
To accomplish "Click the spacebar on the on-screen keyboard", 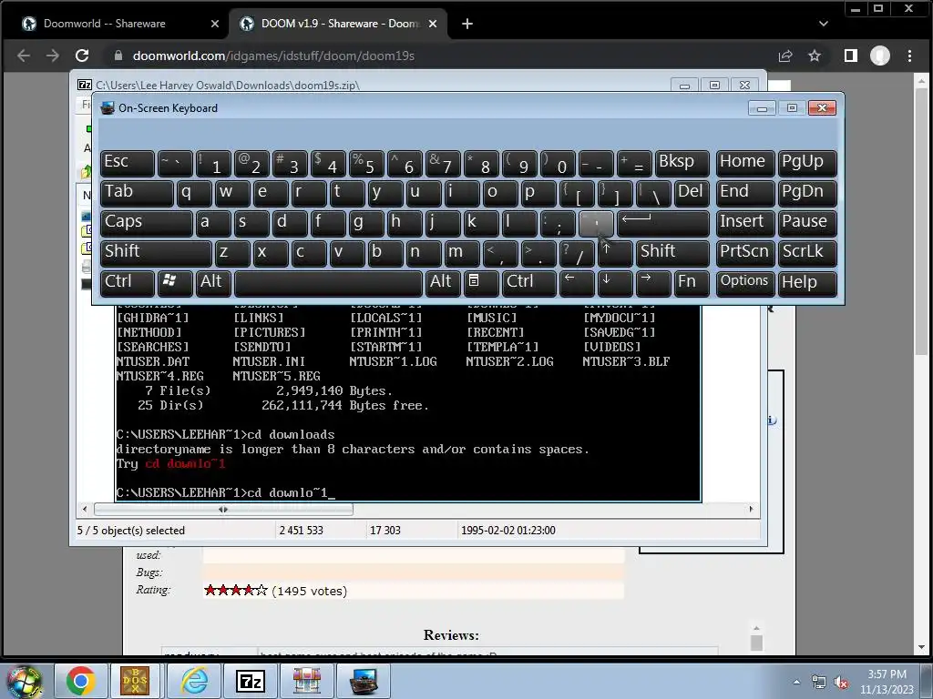I will 328,283.
